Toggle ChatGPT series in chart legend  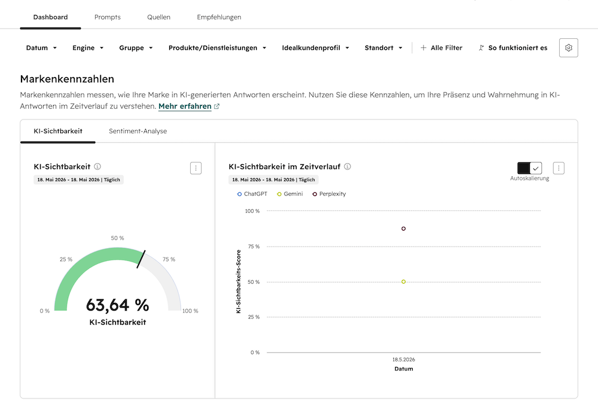(252, 194)
